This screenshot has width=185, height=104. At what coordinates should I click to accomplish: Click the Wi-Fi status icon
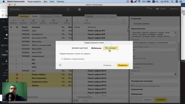click(139, 1)
